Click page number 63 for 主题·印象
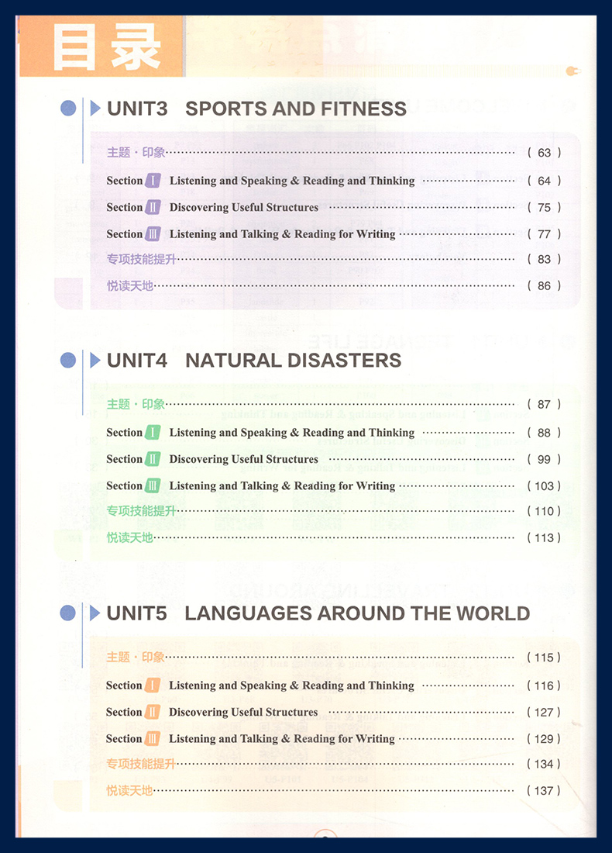The height and width of the screenshot is (853, 612). [544, 153]
